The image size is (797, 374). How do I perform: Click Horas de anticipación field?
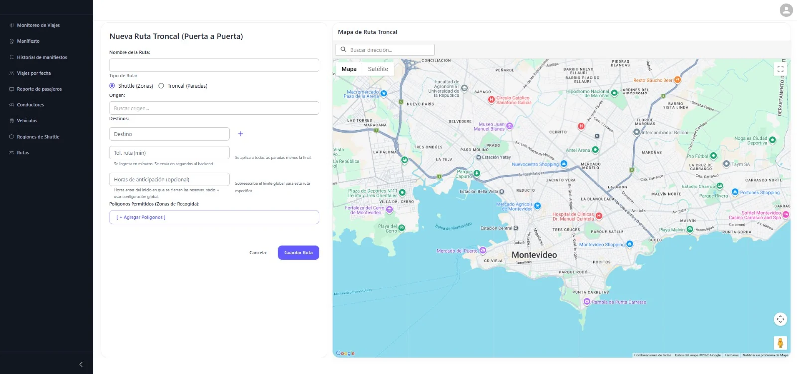click(169, 179)
